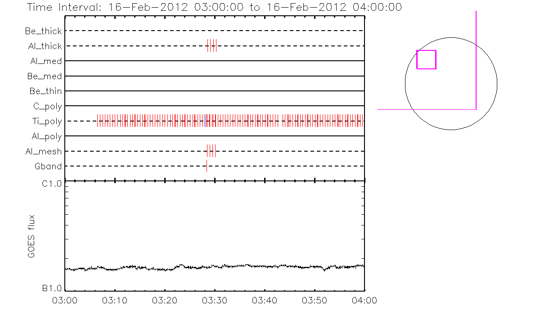The width and height of the screenshot is (540, 315).
Task: Click the first Ti_poly exposure marker
Action: [98, 121]
